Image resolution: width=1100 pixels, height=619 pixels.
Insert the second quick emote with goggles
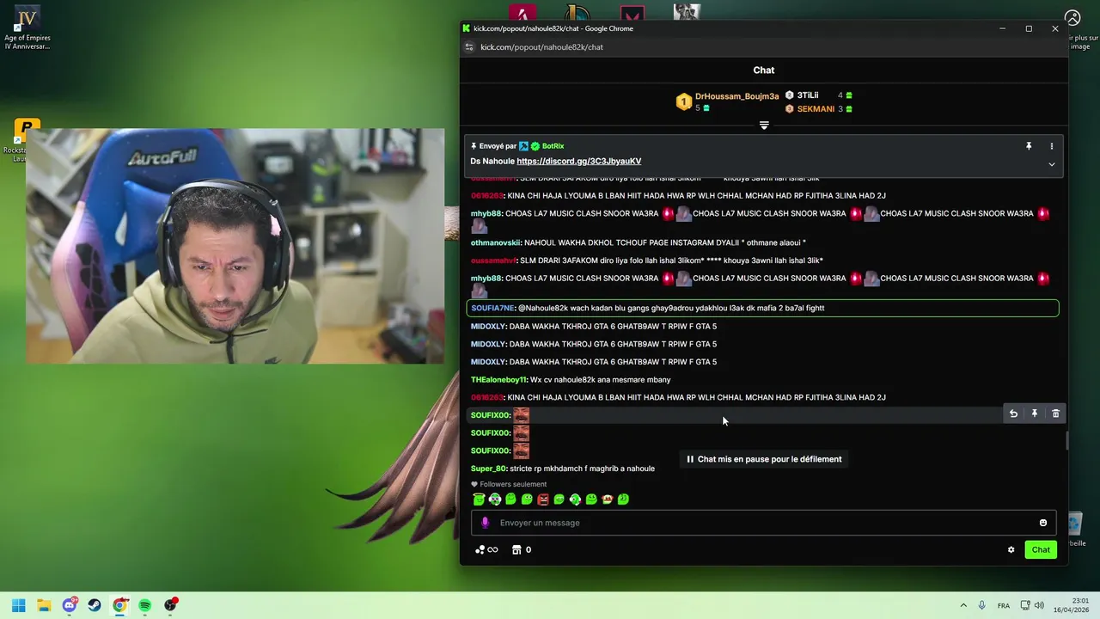(x=495, y=499)
